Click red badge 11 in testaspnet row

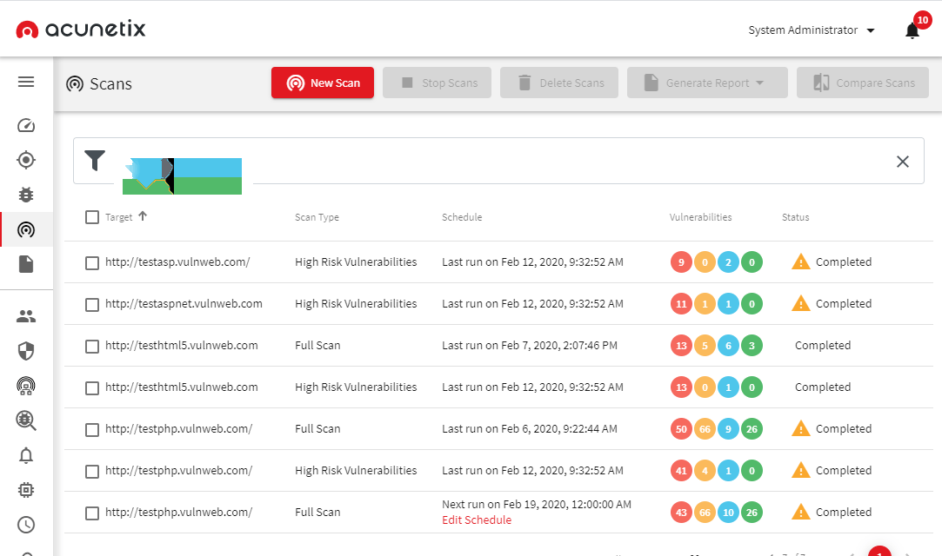pyautogui.click(x=681, y=304)
